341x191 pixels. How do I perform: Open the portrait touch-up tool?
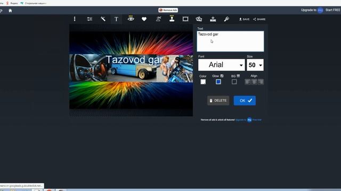(159, 19)
